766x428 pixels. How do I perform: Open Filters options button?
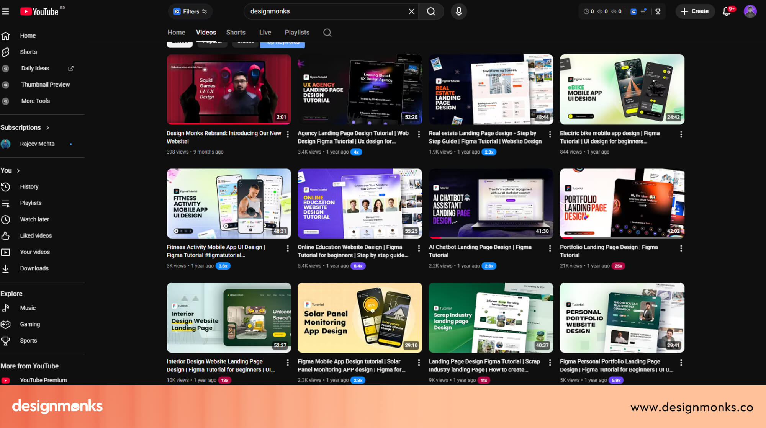(190, 11)
